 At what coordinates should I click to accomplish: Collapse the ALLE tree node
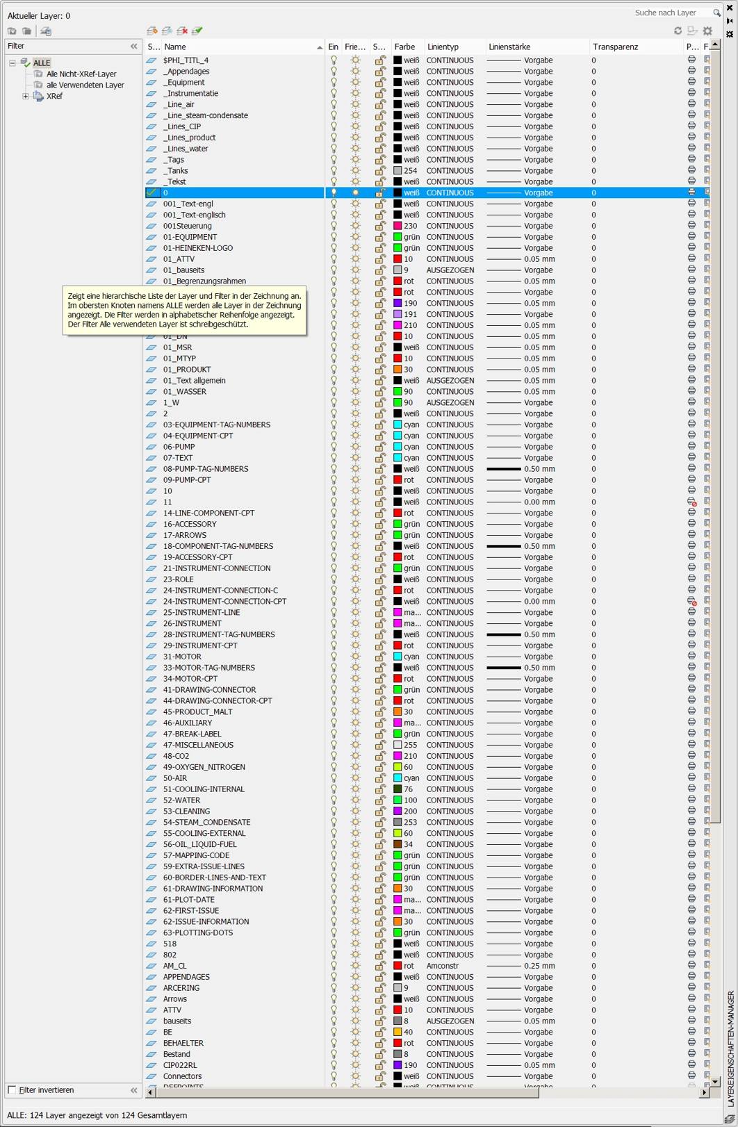pos(12,63)
